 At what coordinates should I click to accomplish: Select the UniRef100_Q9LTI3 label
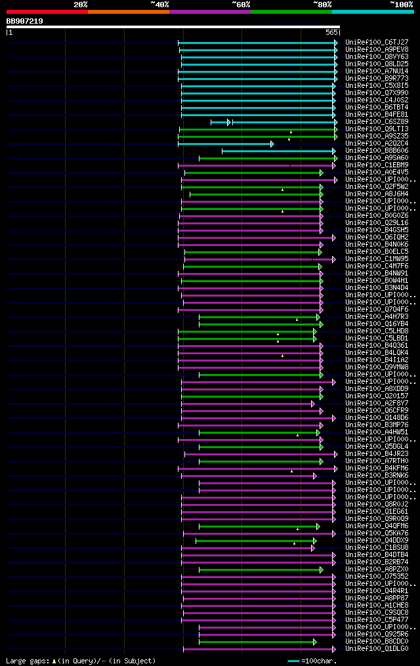pyautogui.click(x=377, y=129)
